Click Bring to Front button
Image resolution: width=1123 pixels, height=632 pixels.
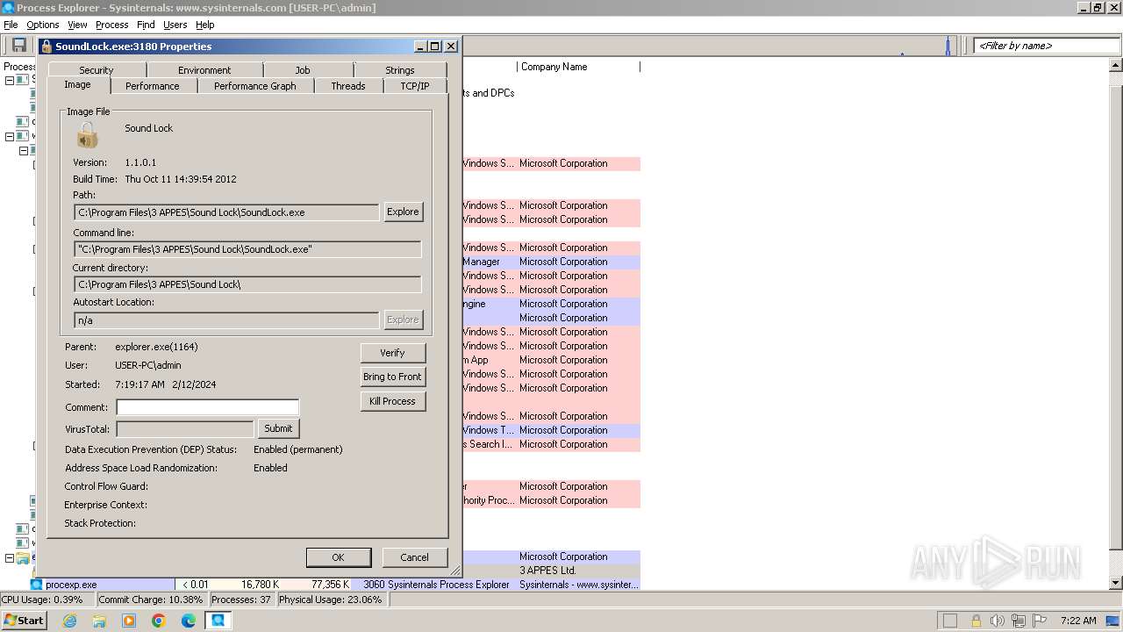point(392,377)
